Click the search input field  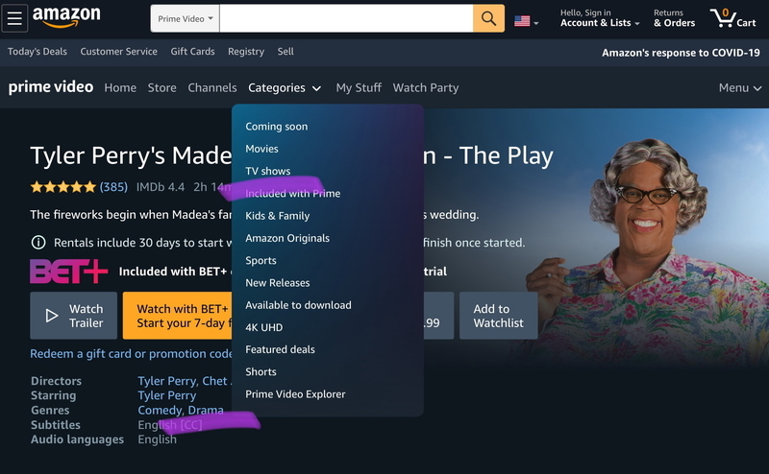(x=346, y=18)
